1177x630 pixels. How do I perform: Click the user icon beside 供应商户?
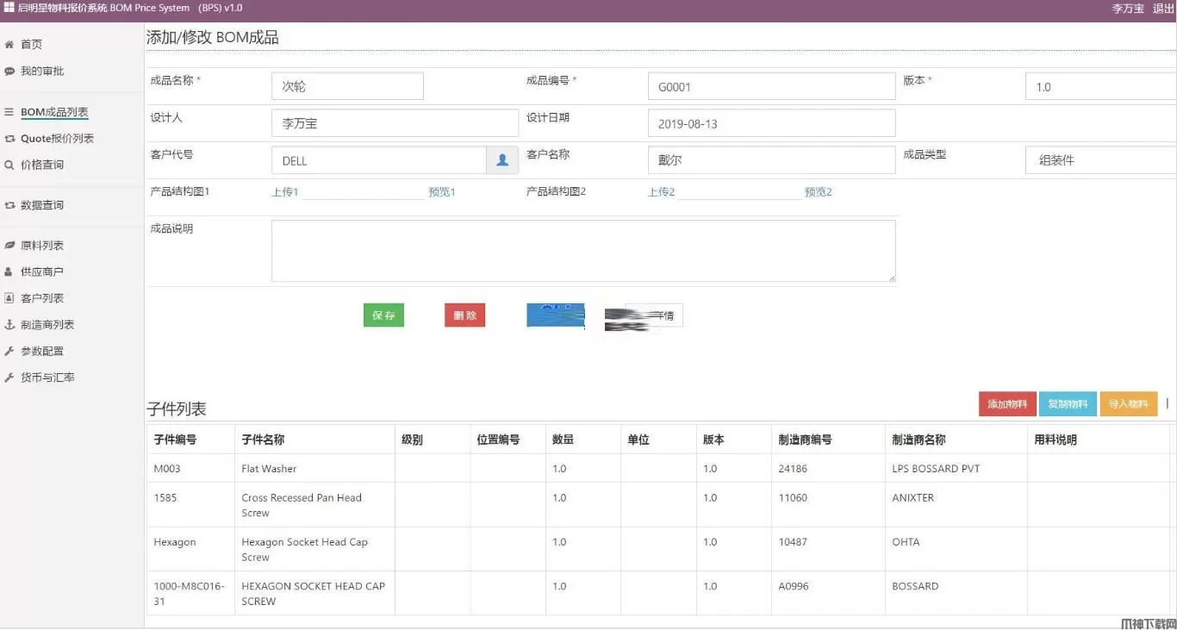9,271
